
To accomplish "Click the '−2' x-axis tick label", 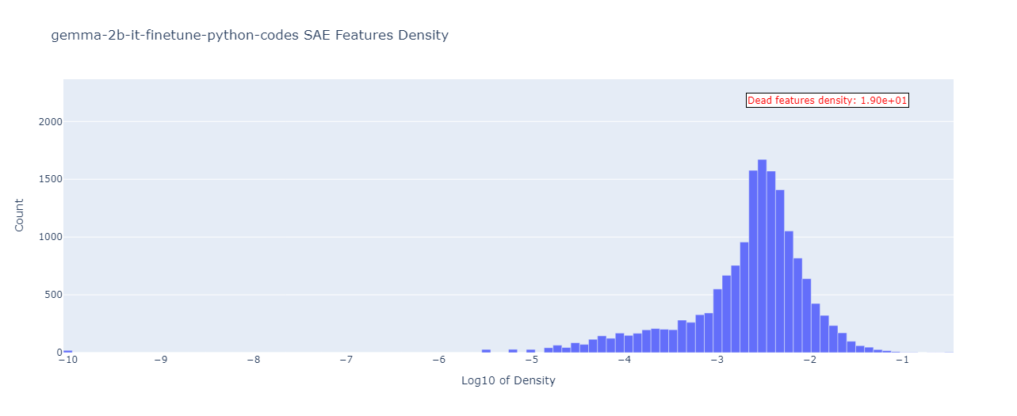I will (810, 361).
